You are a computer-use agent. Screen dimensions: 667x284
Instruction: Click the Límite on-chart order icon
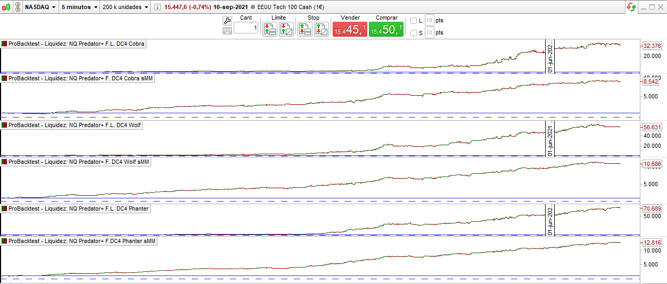[x=286, y=29]
